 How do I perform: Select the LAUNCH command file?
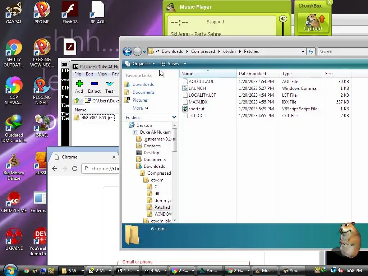[x=197, y=88]
